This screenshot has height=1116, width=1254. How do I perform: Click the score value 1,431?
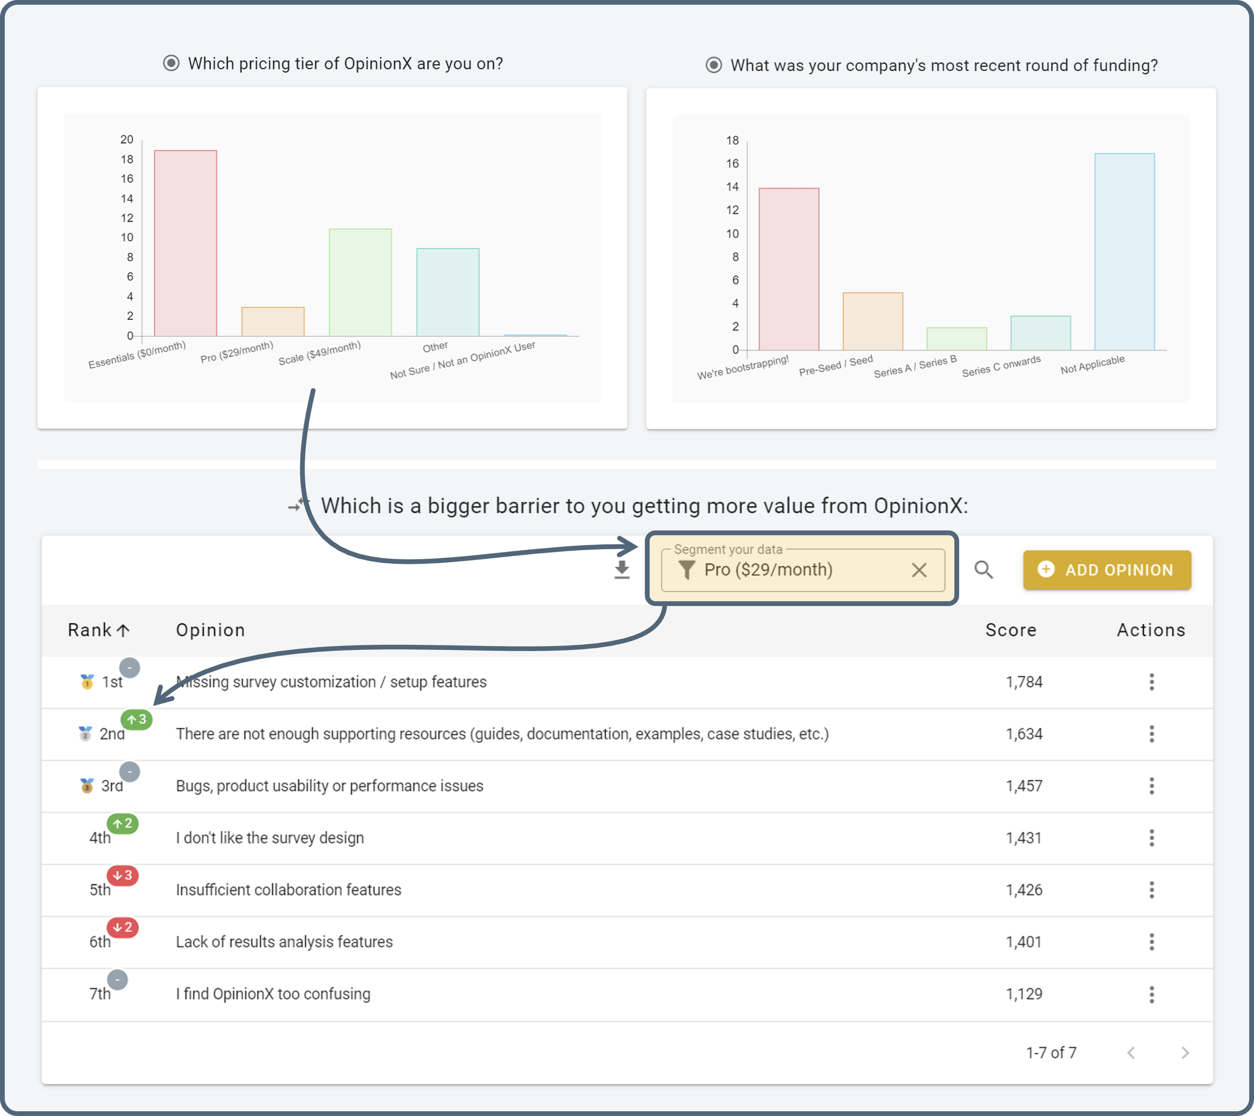[1024, 838]
